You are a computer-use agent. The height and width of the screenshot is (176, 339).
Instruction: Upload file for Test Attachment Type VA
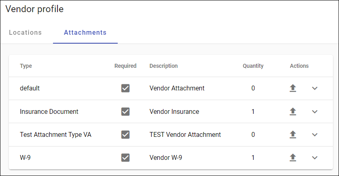293,134
